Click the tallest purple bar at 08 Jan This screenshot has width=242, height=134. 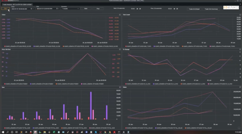(91, 106)
